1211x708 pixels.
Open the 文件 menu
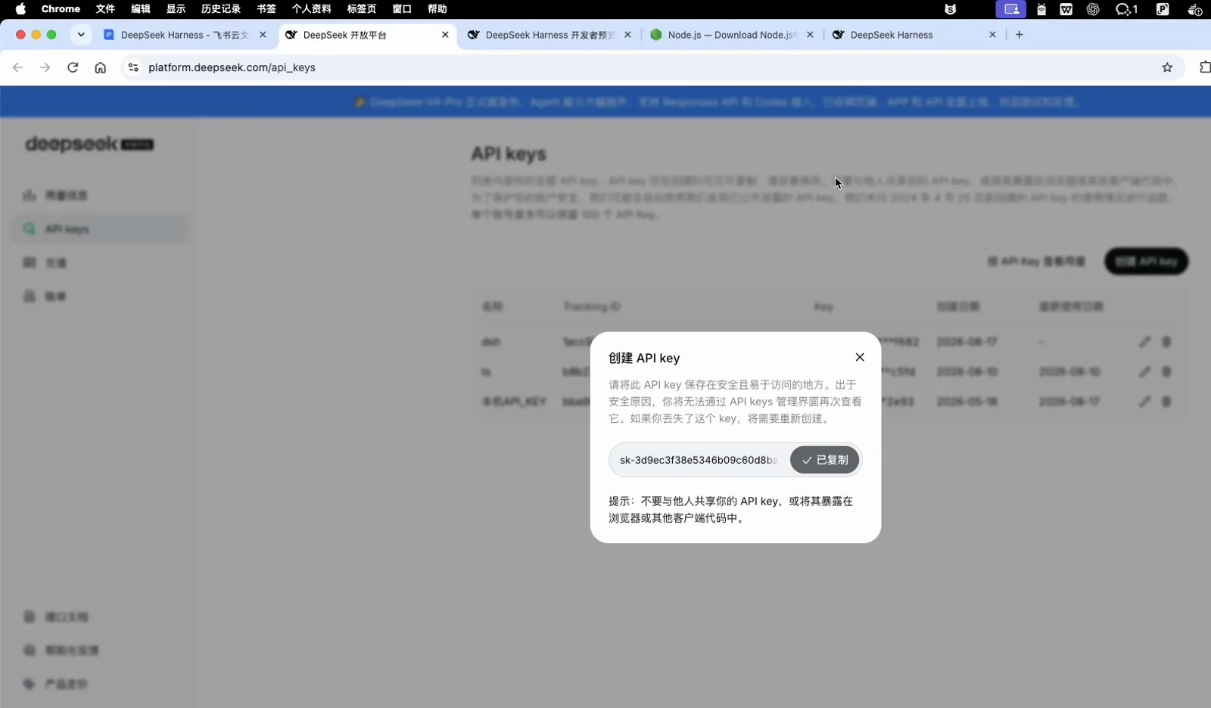(105, 9)
